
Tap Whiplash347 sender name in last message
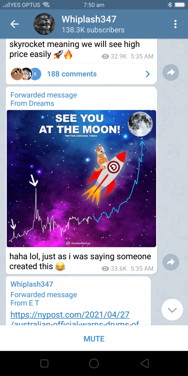(32, 284)
